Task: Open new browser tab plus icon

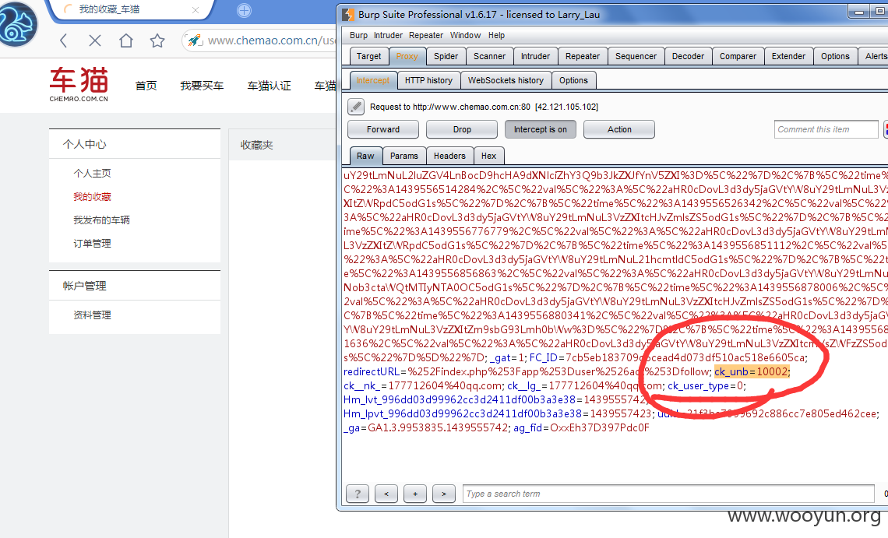Action: pyautogui.click(x=244, y=10)
